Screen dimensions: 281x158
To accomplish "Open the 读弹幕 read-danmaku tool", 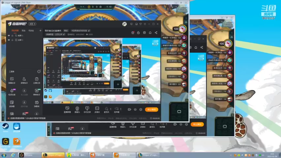I will (x=12, y=104).
